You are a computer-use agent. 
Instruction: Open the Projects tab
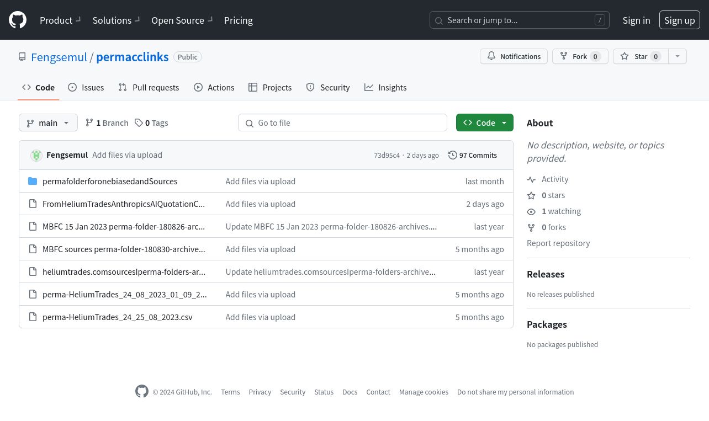[x=270, y=87]
